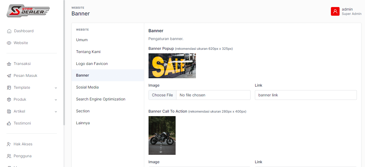The height and width of the screenshot is (167, 365).
Task: Switch to Logo dan Favicon settings
Action: [x=92, y=64]
